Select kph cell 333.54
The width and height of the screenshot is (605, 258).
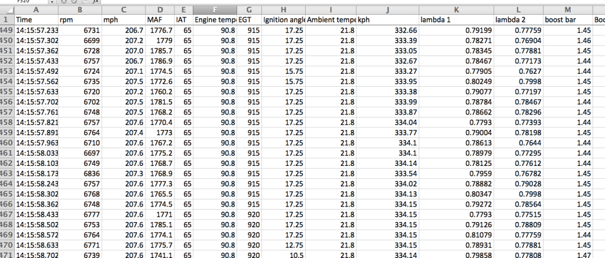click(388, 174)
